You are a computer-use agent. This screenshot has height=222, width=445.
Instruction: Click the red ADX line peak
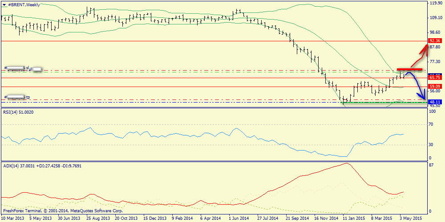coord(346,163)
